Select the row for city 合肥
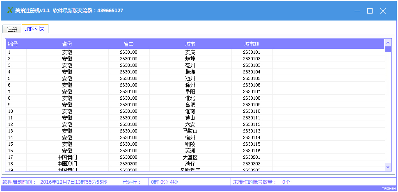398x192 pixels. point(190,105)
